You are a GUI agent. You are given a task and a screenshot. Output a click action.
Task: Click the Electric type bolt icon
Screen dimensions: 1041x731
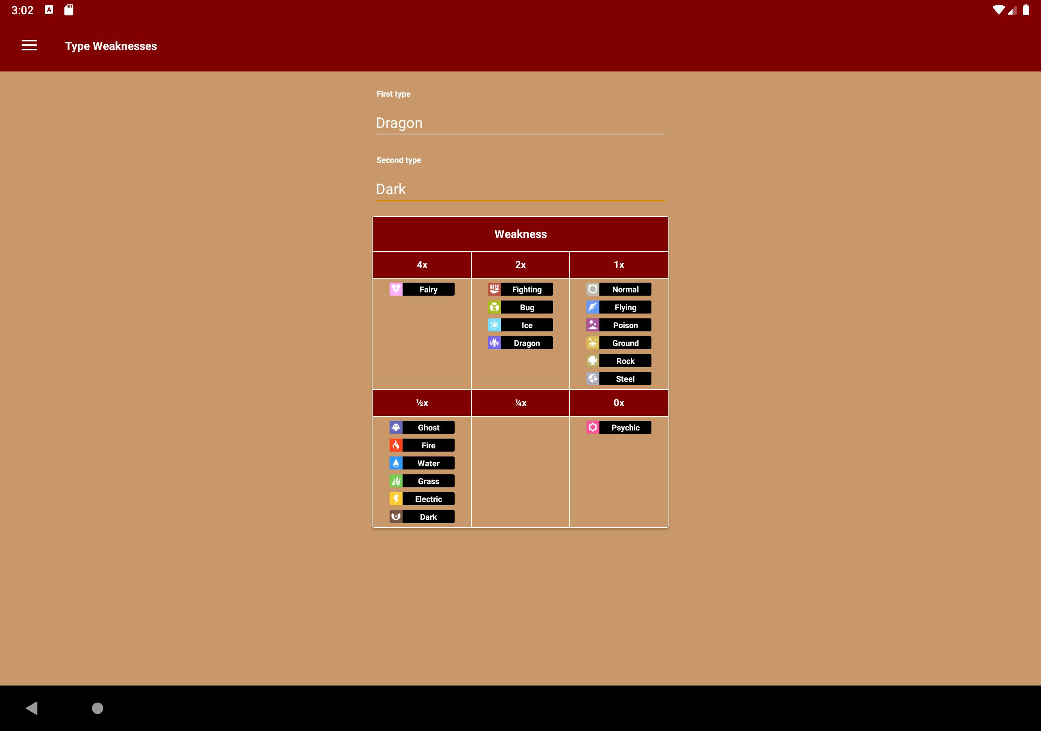[x=396, y=499]
